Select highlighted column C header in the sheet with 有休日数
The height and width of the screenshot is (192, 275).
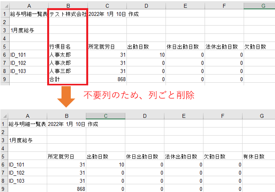(106, 116)
